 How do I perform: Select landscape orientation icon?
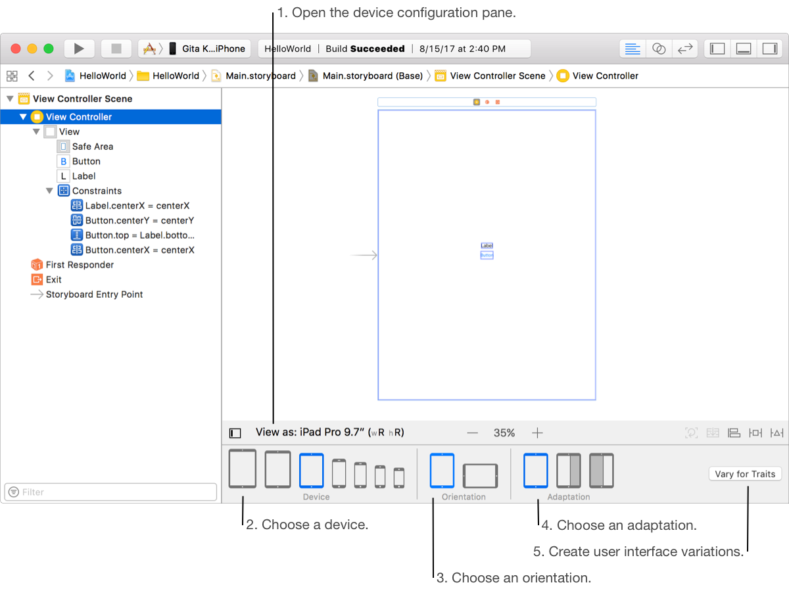click(480, 476)
